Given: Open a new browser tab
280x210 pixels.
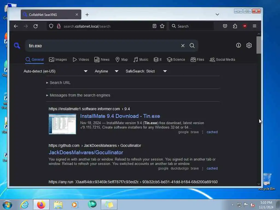Looking at the screenshot, I should 87,15.
